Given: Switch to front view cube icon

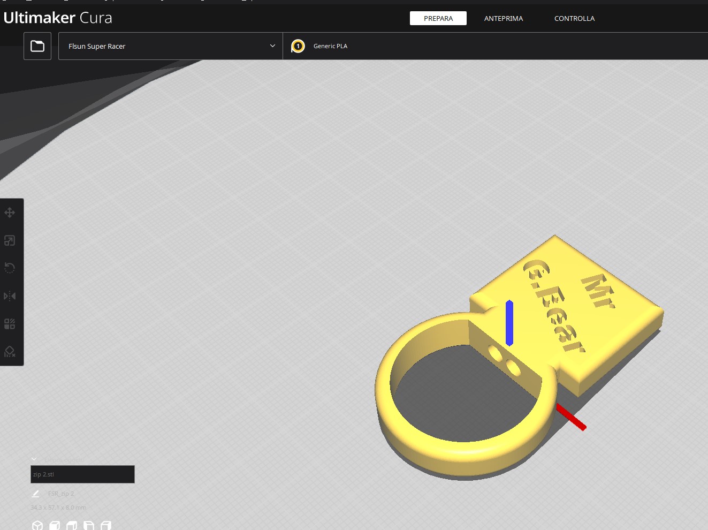Looking at the screenshot, I should click(55, 526).
